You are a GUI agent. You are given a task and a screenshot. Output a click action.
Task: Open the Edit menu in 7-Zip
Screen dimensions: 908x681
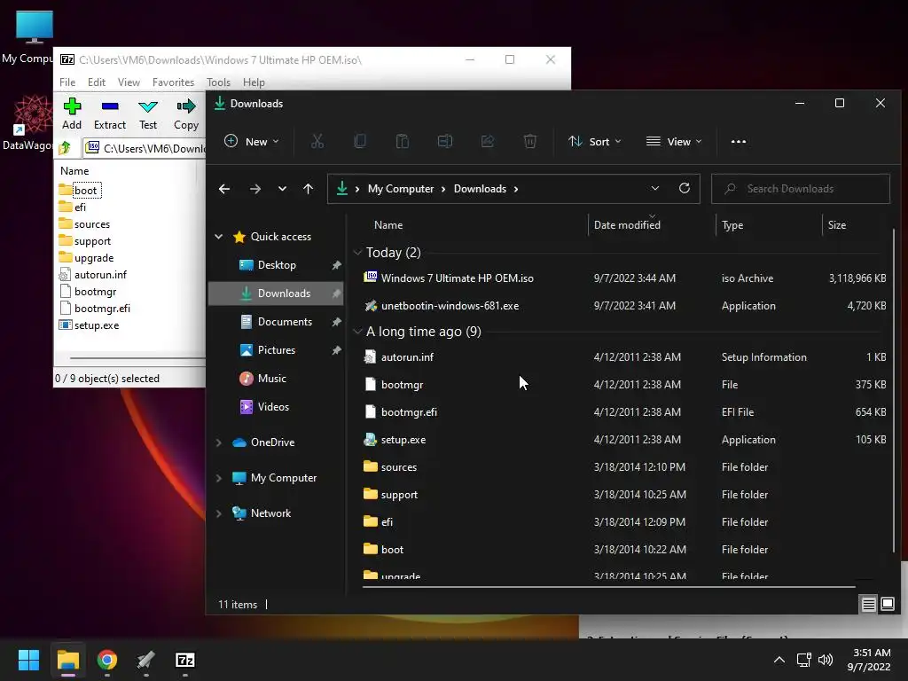[x=96, y=82]
